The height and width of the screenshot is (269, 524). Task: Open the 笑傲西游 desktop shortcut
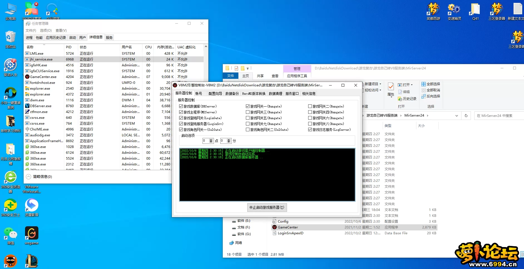click(433, 12)
